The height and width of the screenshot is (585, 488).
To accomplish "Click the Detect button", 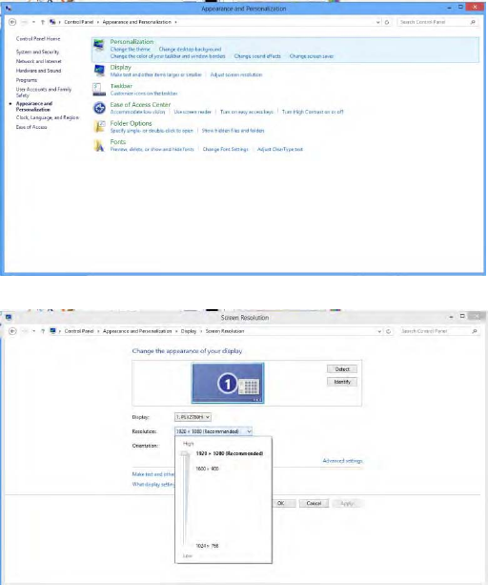I will [342, 369].
